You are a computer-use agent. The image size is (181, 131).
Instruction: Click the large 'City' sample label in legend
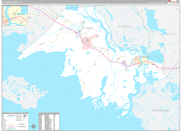click(25, 115)
